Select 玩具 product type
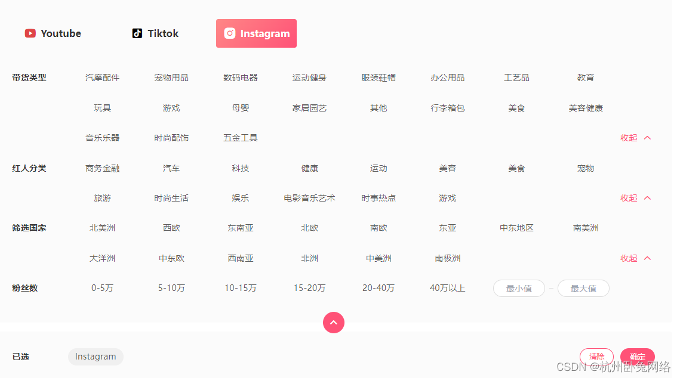Viewport: 680px width, 378px height. point(102,108)
